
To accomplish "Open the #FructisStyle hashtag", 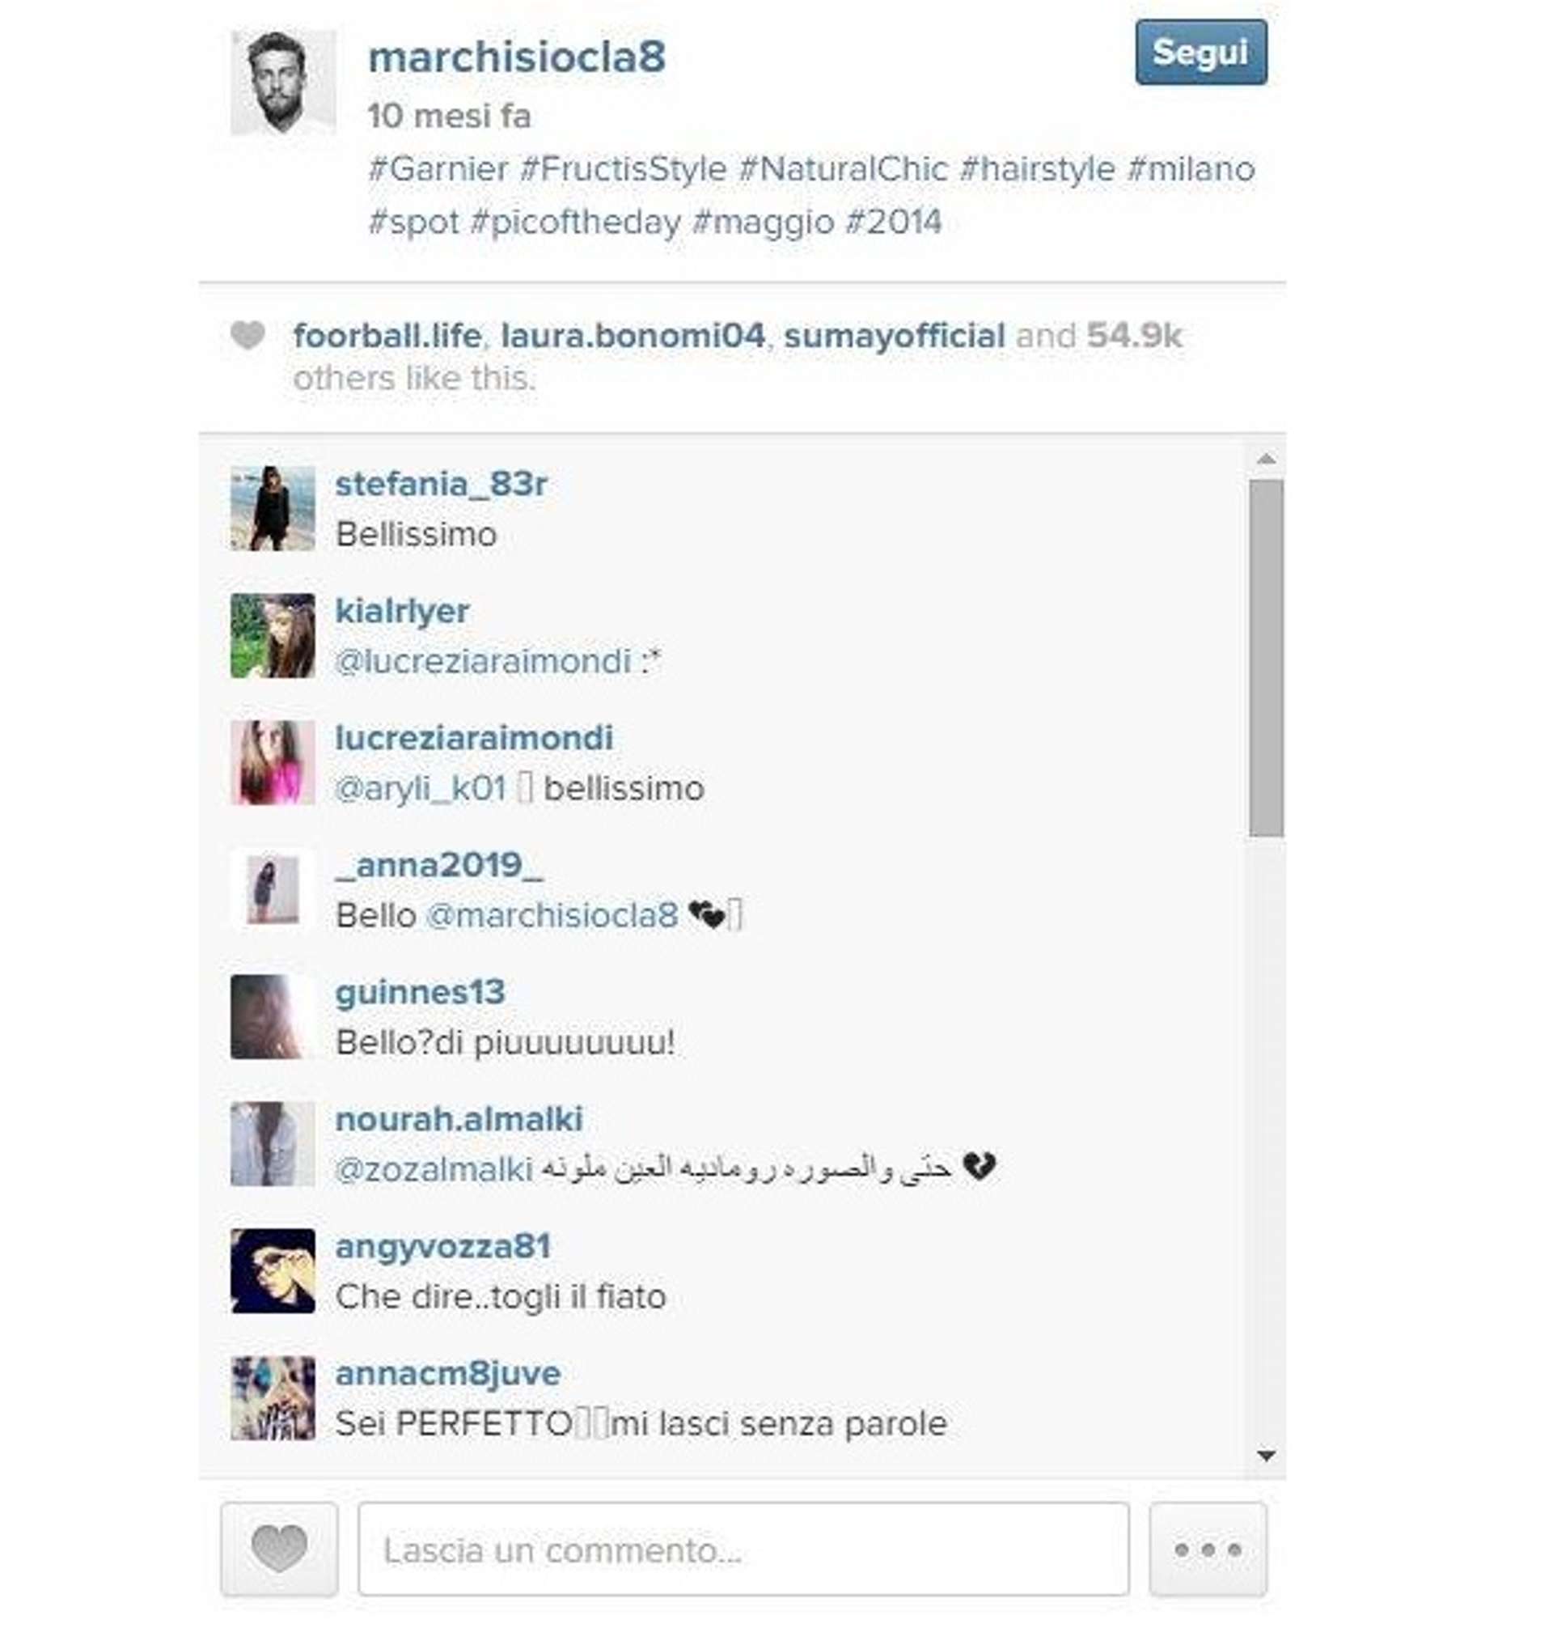I will (x=624, y=169).
